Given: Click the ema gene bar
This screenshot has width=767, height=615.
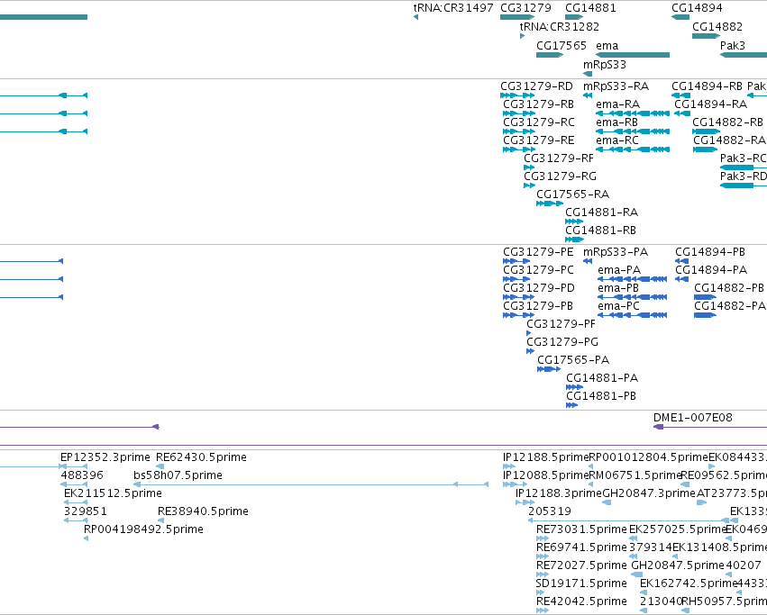Looking at the screenshot, I should [633, 55].
